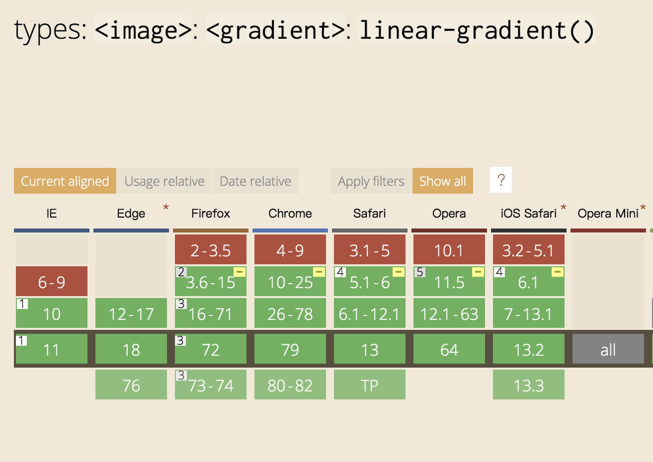Click note 1 marker on IE 10

point(22,304)
